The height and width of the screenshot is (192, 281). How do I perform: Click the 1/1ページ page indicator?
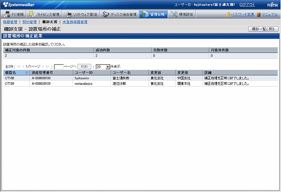click(33, 67)
